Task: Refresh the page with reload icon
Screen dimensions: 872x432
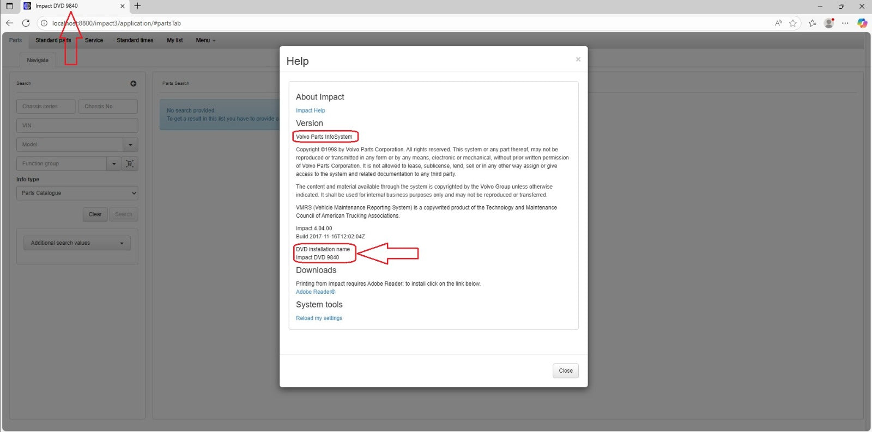Action: point(26,23)
